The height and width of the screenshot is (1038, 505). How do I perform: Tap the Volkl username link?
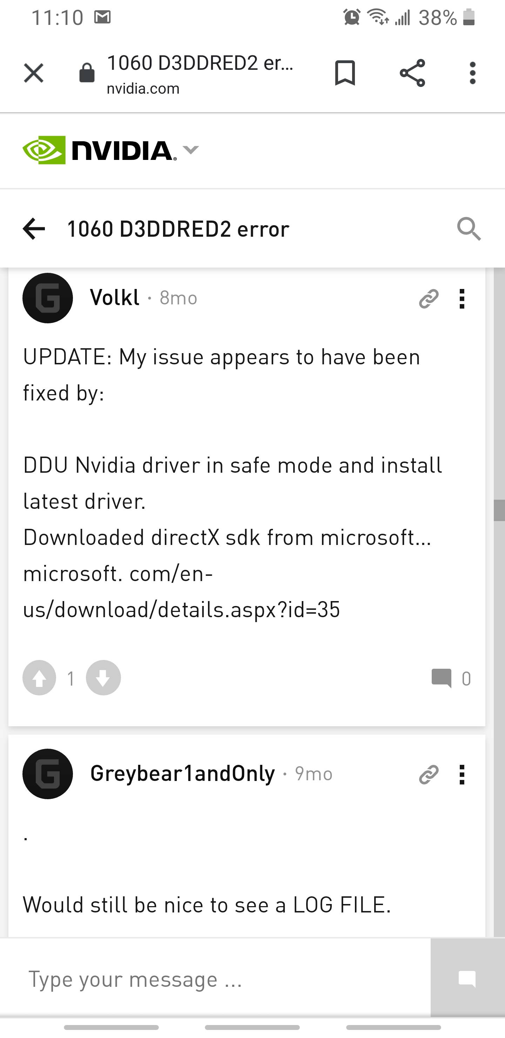click(x=115, y=298)
